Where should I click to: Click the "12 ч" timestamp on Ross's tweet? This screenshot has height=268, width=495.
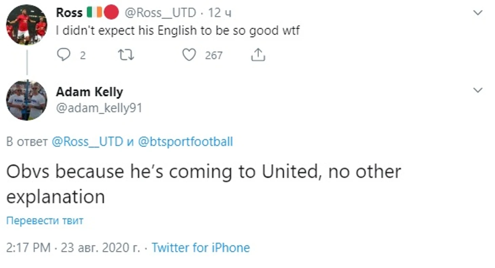pos(220,13)
